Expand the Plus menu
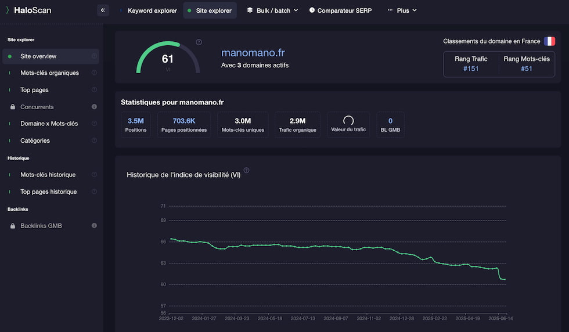Image resolution: width=569 pixels, height=332 pixels. 402,10
